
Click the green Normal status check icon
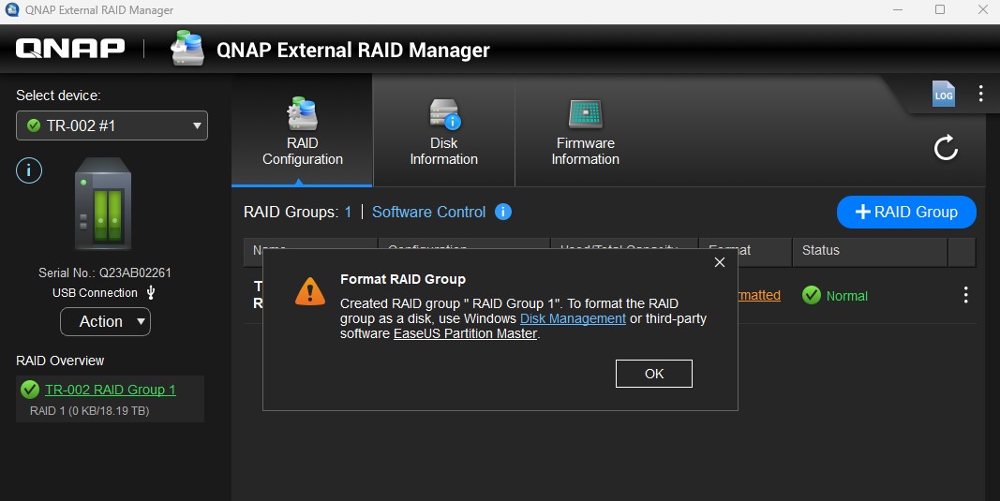tap(812, 295)
